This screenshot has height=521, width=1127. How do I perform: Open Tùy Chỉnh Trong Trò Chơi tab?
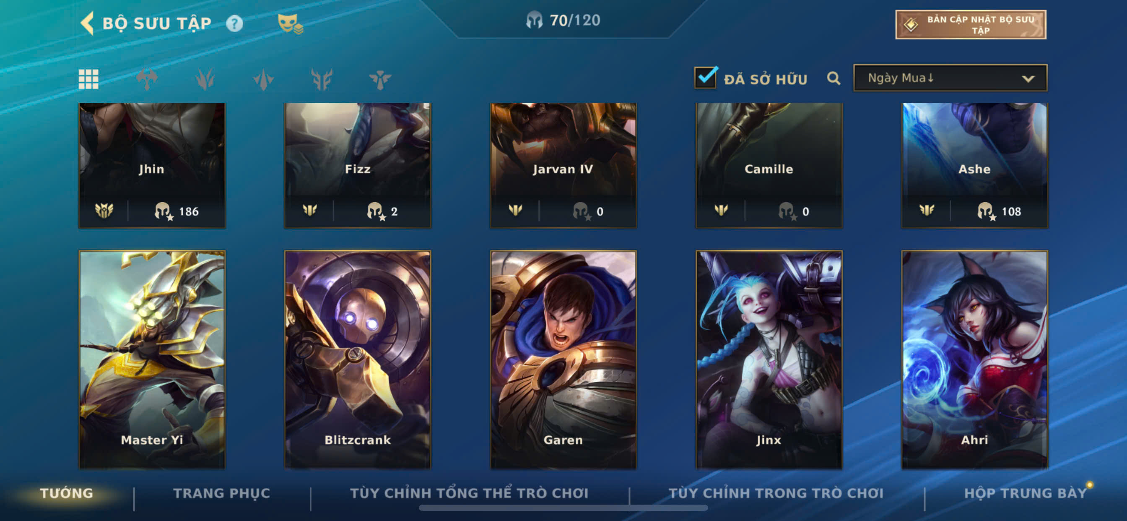pos(776,493)
